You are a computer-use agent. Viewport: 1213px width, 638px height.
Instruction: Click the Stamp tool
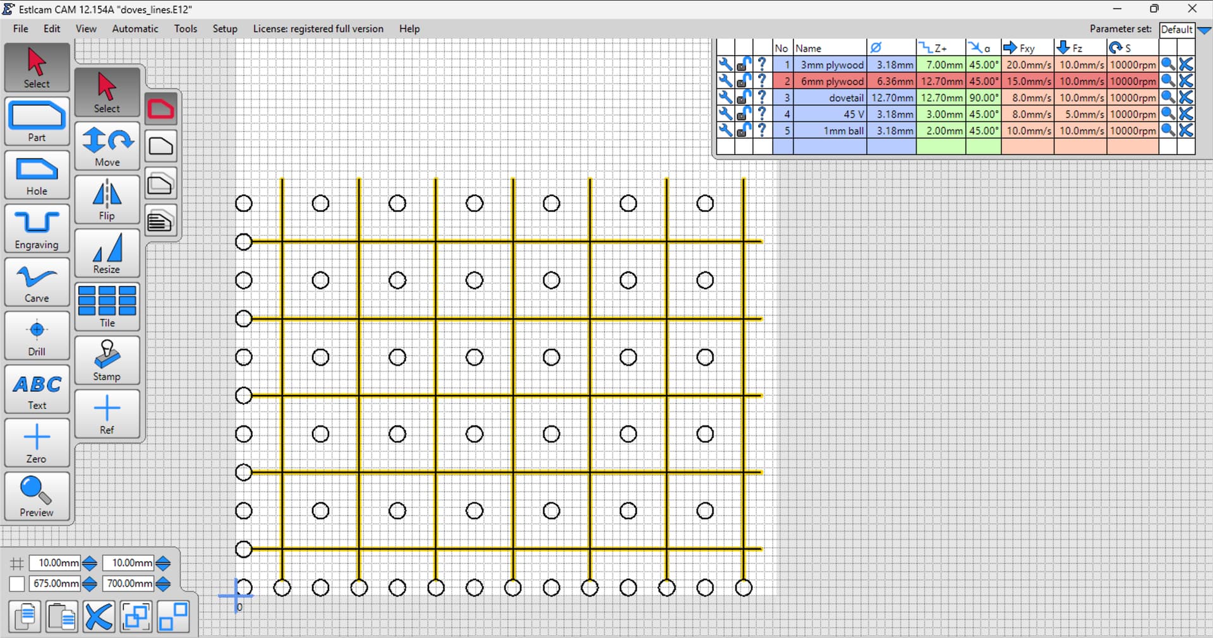107,360
